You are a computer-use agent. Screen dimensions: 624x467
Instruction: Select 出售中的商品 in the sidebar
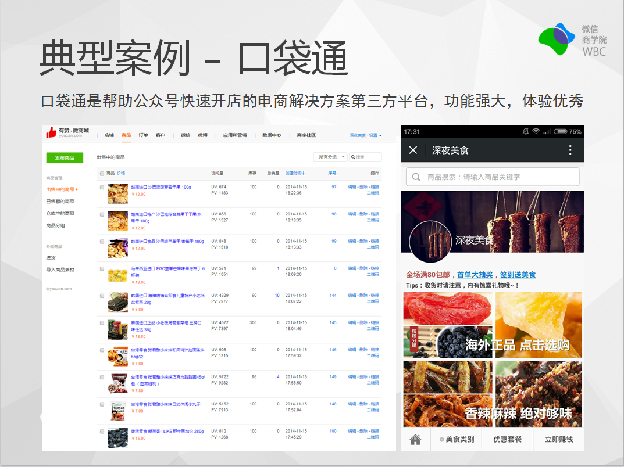(62, 189)
